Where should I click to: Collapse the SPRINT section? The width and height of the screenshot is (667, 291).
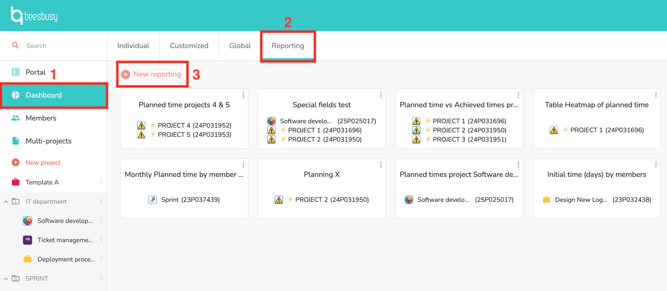6,278
